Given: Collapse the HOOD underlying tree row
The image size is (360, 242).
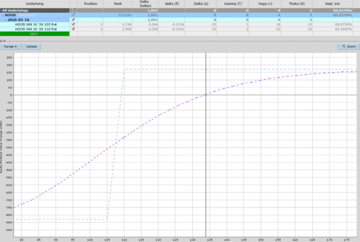Looking at the screenshot, I should click(2, 15).
